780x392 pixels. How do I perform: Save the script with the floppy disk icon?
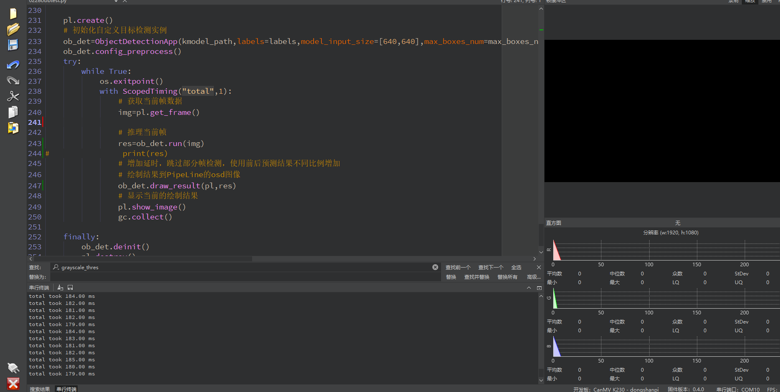(x=13, y=45)
